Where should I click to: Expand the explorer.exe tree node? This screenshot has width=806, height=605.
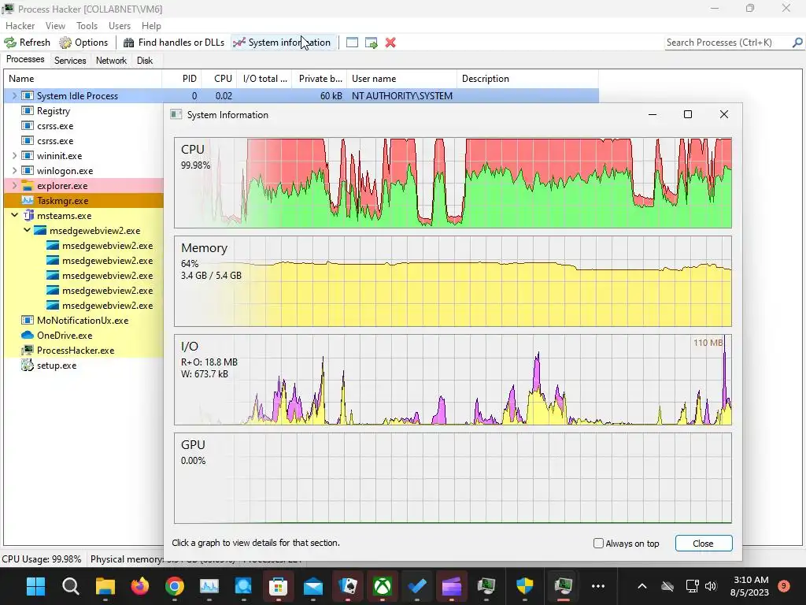14,185
